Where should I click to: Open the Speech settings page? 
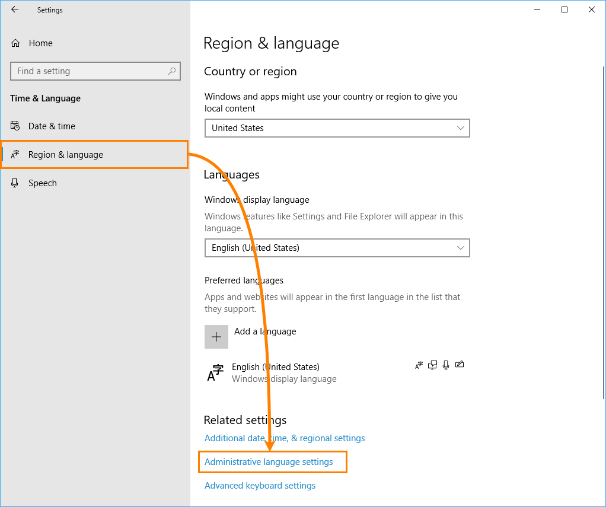42,183
